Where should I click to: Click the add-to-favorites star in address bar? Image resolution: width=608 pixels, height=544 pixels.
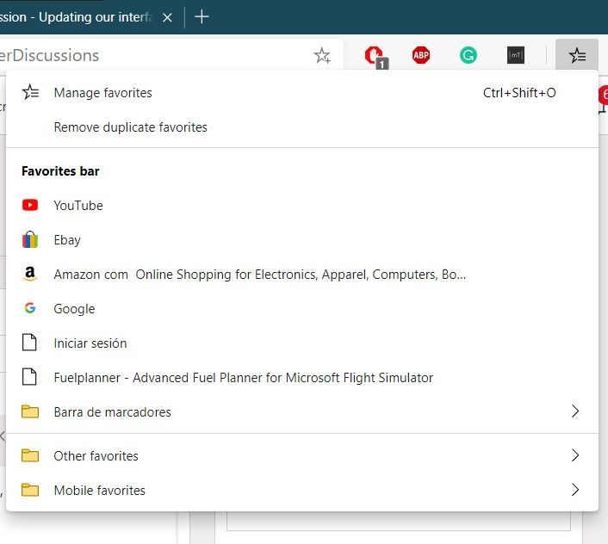pyautogui.click(x=322, y=55)
